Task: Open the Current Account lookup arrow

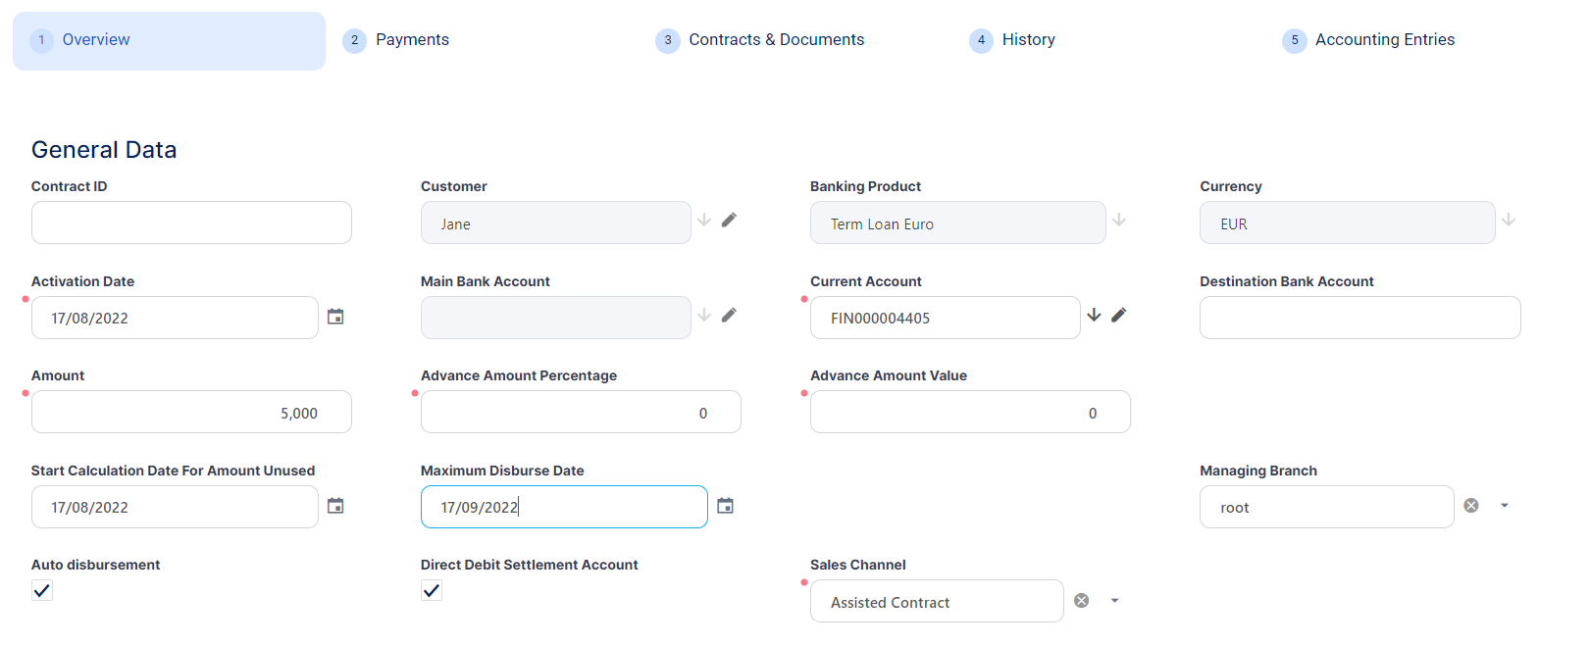Action: 1094,315
